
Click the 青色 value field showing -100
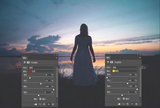(131, 74)
